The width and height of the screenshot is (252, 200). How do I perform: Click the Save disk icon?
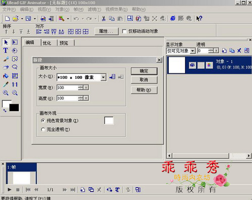click(28, 19)
